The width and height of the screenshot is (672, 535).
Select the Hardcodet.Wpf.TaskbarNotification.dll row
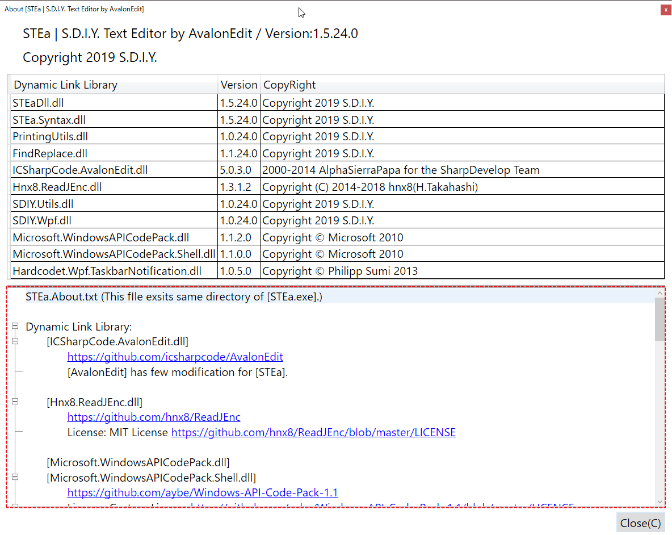(x=337, y=271)
